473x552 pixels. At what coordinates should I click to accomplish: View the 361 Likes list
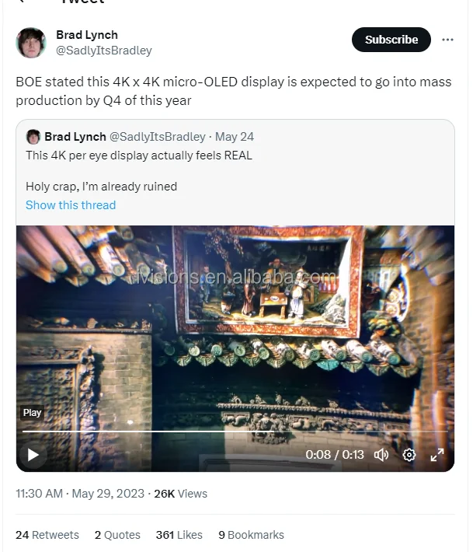pos(179,535)
